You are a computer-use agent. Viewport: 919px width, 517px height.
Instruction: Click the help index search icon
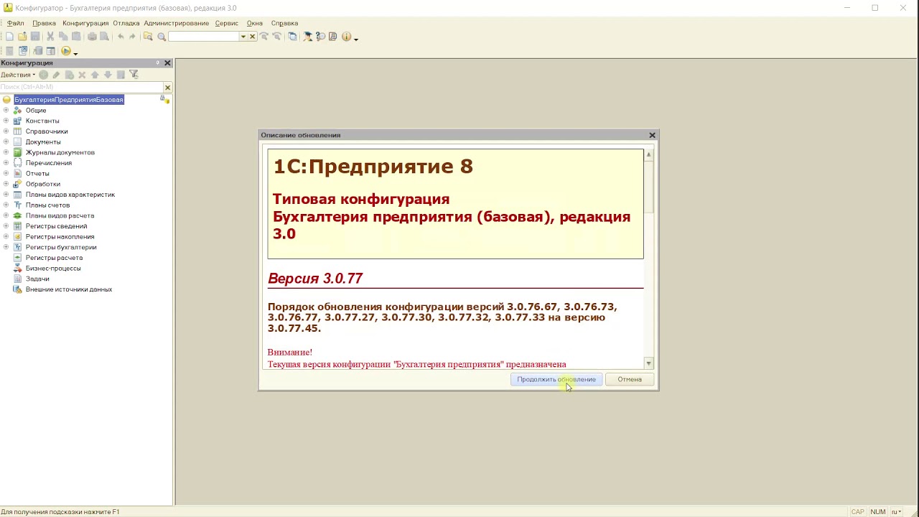click(x=320, y=37)
